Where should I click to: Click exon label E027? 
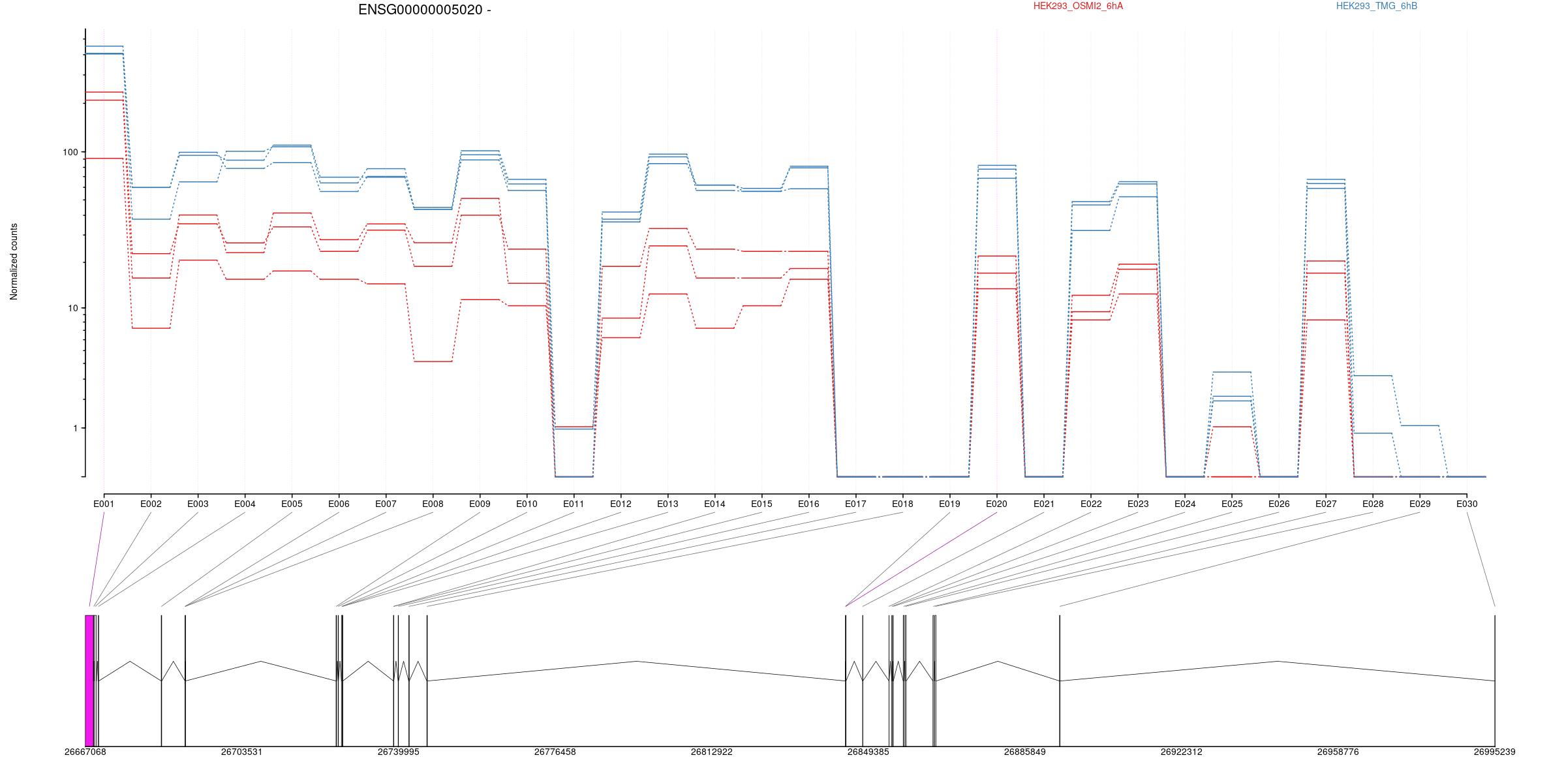[1326, 504]
